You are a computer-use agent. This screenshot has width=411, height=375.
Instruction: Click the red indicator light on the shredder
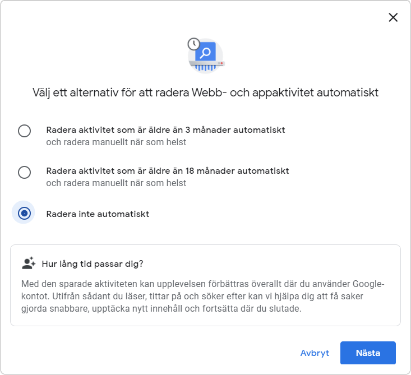pos(221,63)
